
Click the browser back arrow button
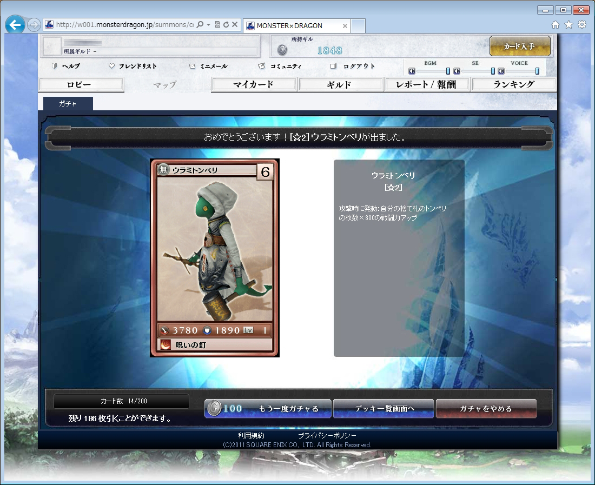15,25
